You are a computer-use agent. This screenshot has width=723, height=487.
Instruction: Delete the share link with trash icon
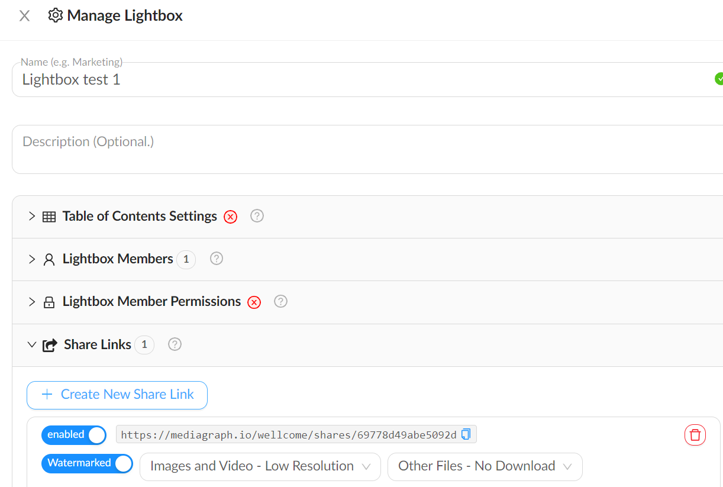695,436
